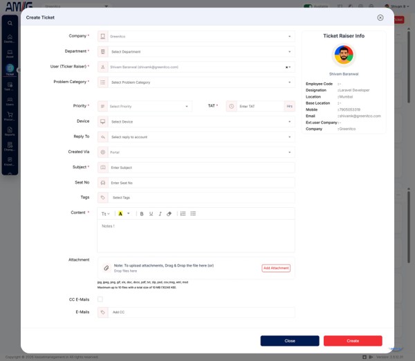Click the bold formatting icon
Viewport: 415px width, 361px height.
(x=142, y=213)
